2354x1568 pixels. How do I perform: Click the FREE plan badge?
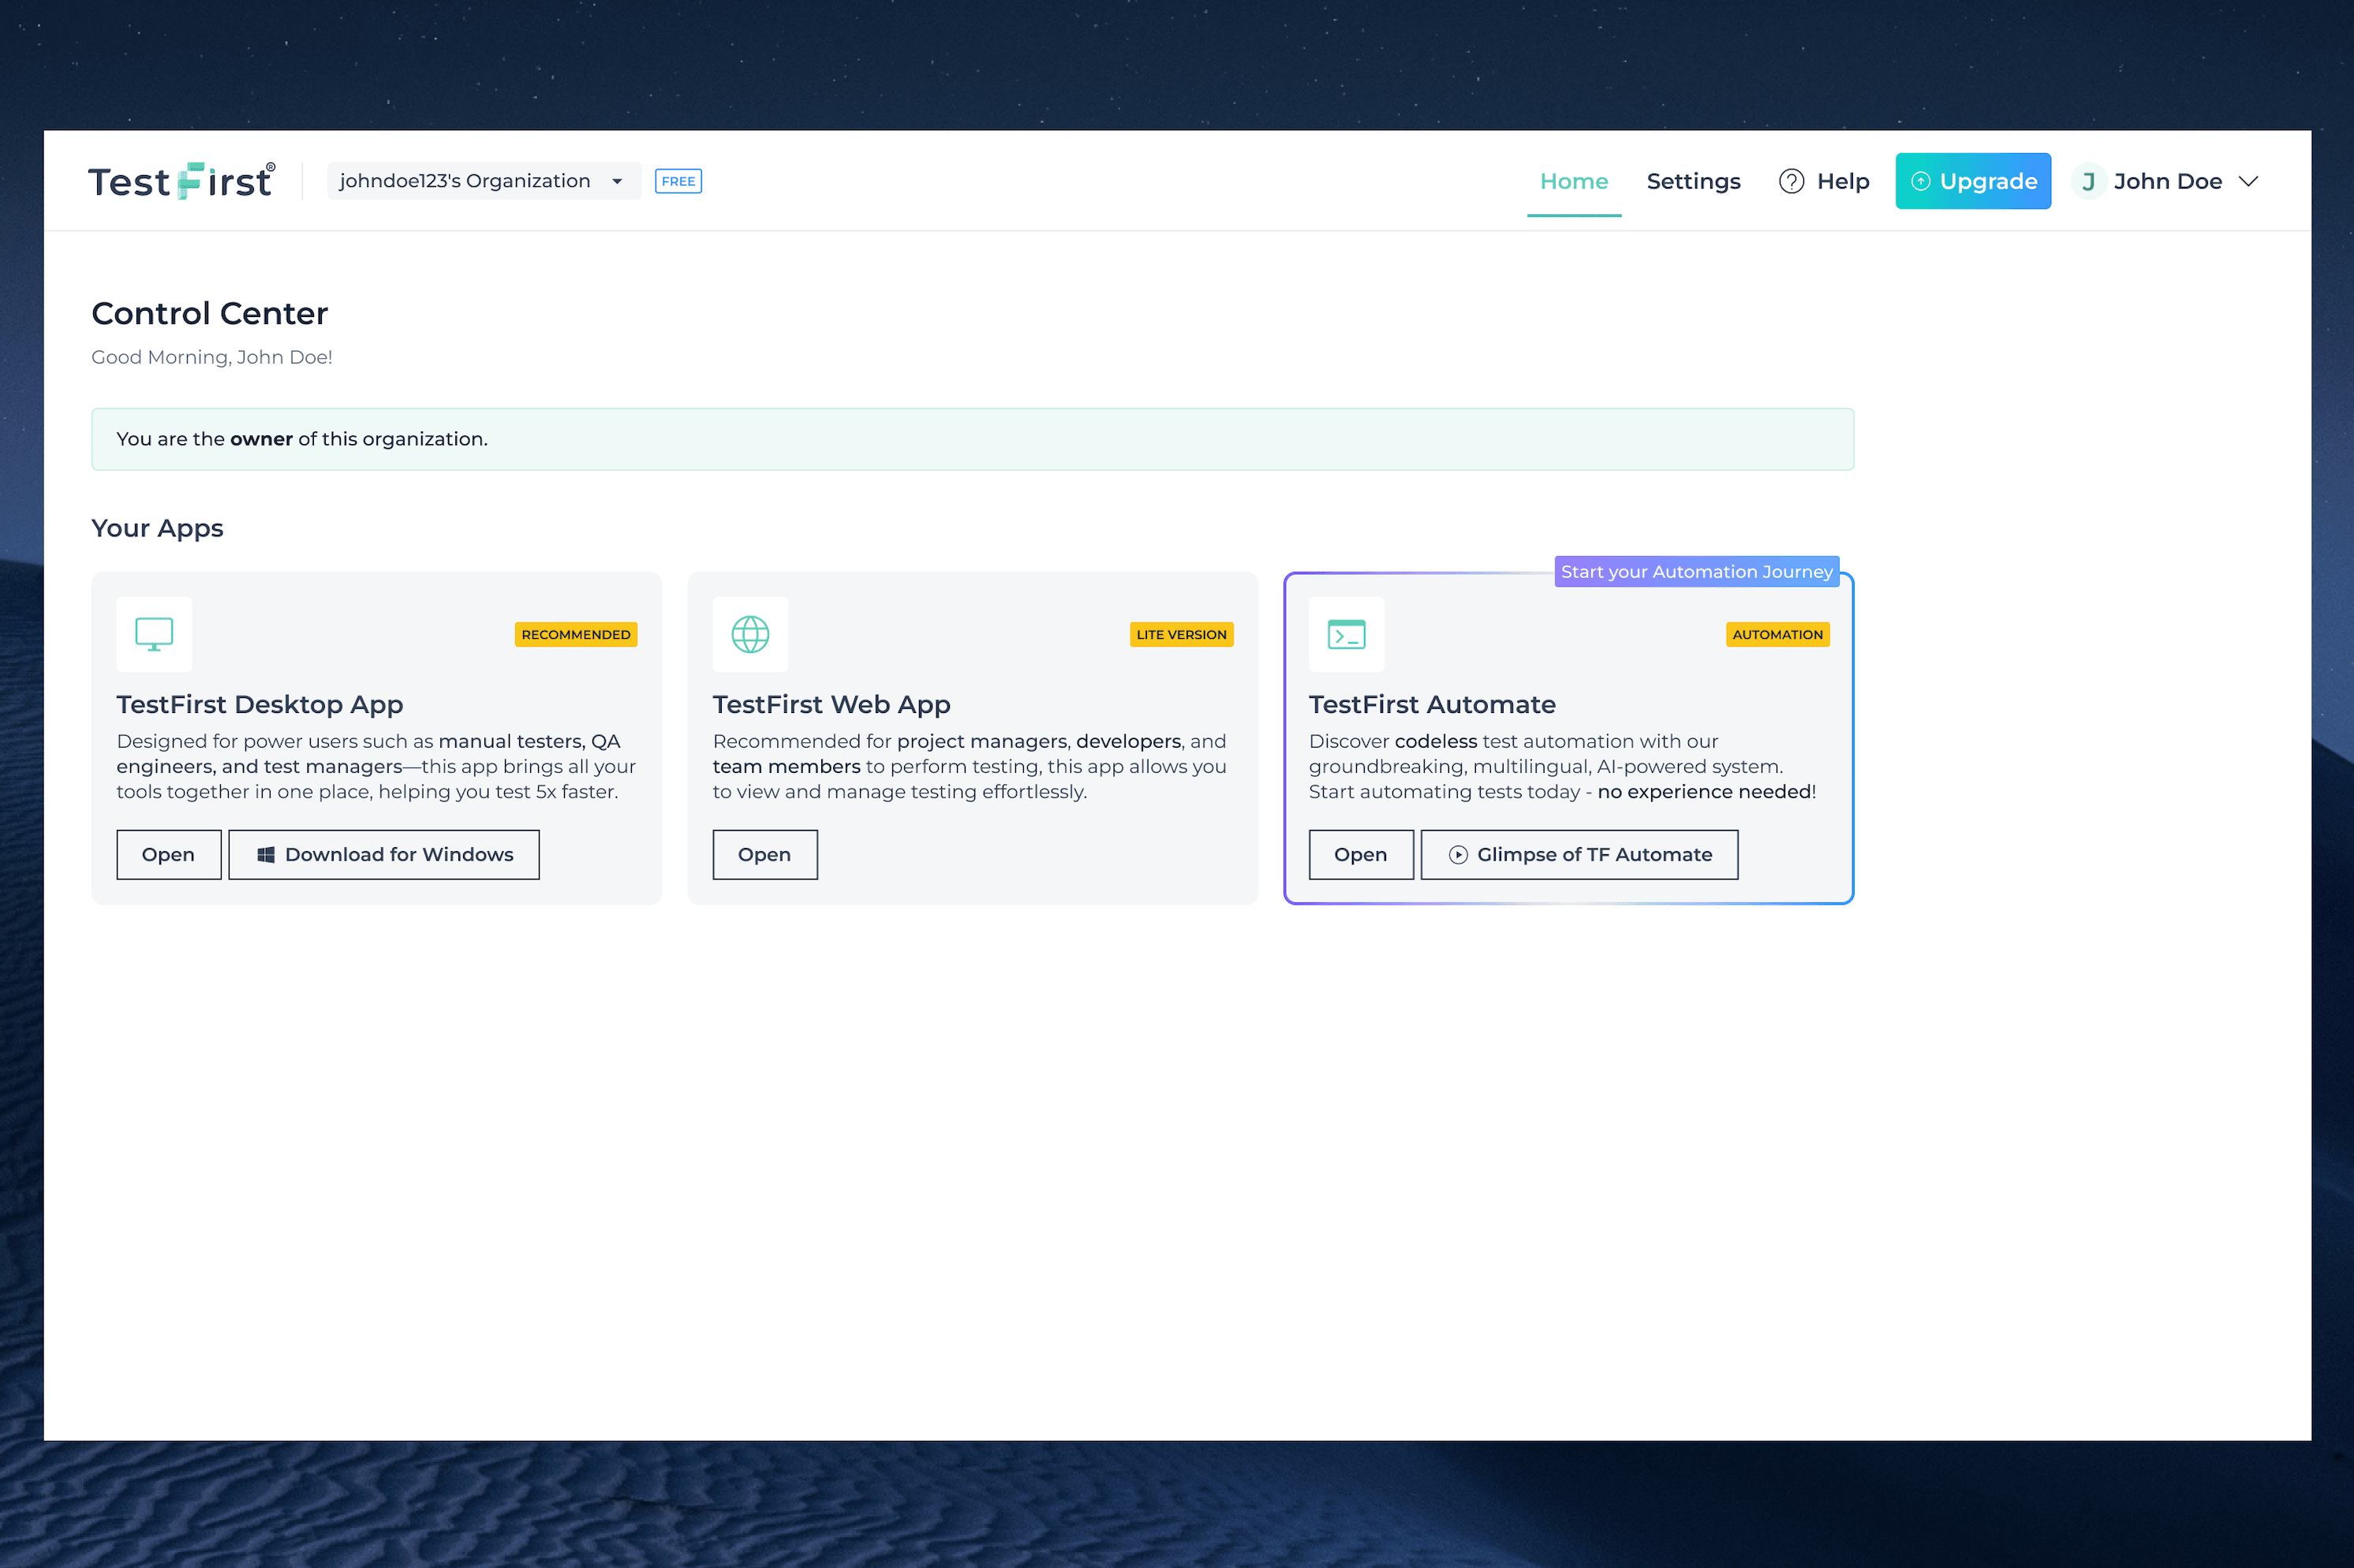coord(678,181)
